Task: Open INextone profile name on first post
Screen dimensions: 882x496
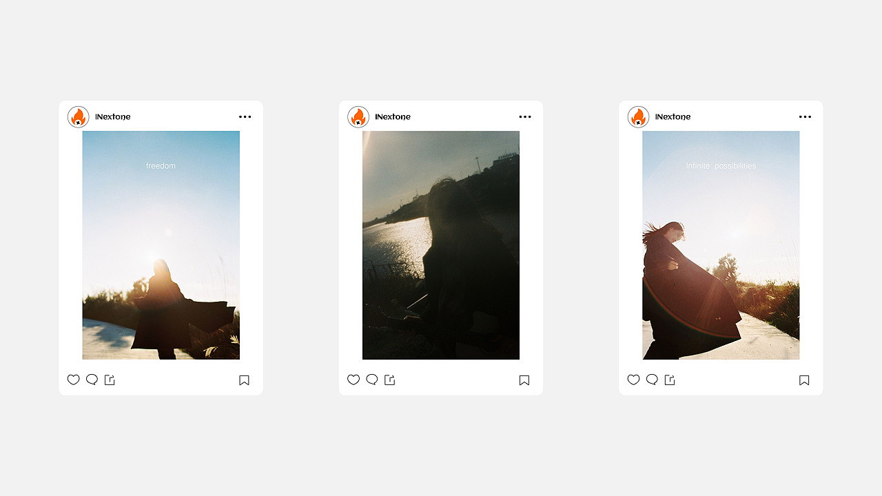Action: [x=113, y=117]
